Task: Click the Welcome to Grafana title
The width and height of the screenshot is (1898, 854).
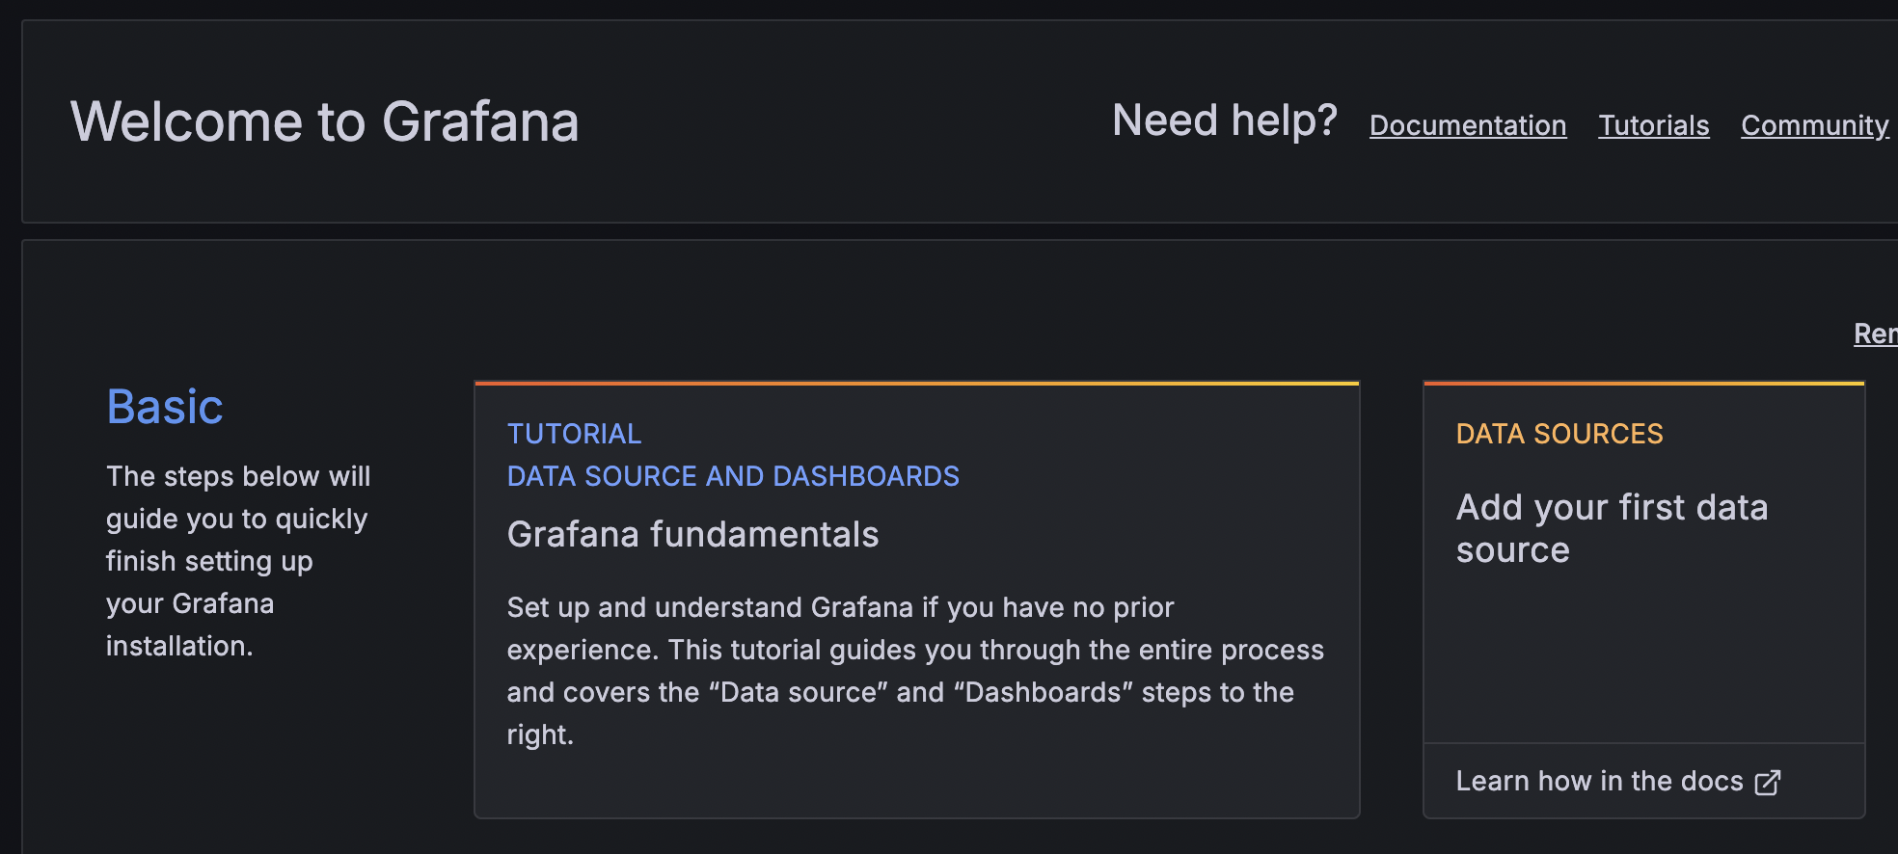Action: pos(324,122)
